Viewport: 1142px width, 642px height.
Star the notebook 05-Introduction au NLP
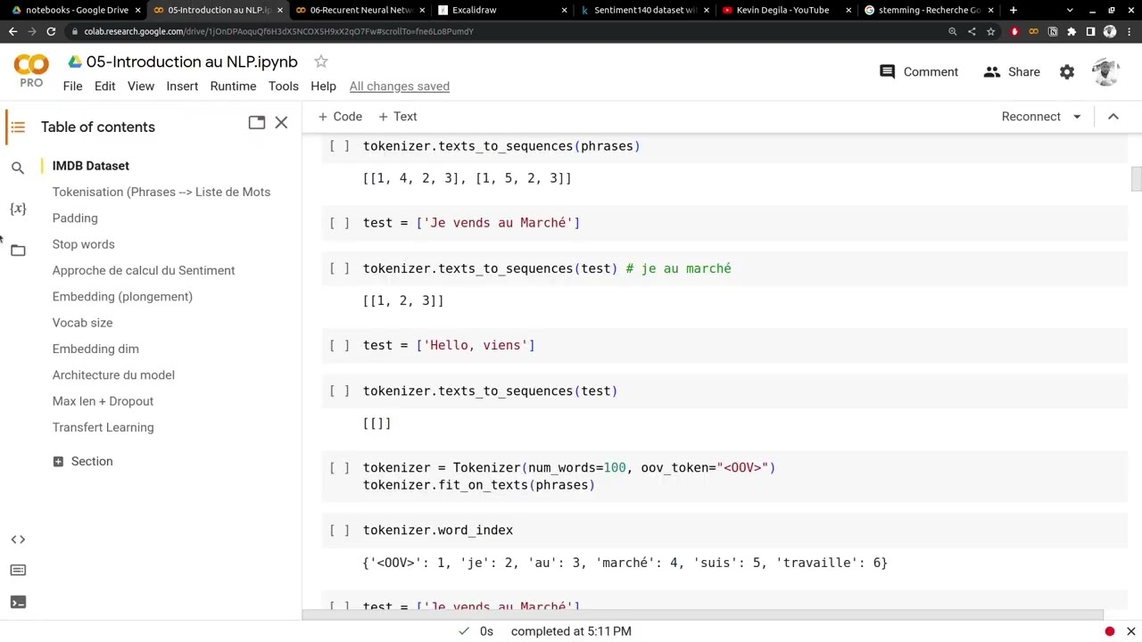point(321,62)
